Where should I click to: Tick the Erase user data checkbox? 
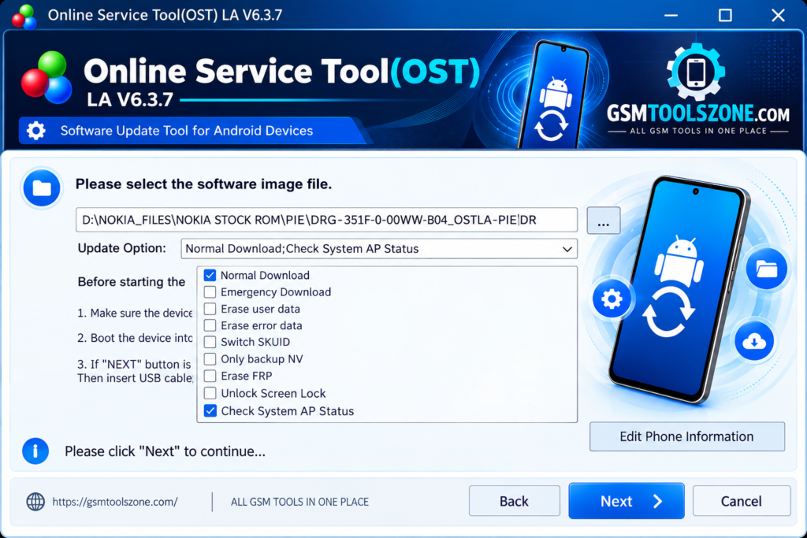tap(210, 309)
